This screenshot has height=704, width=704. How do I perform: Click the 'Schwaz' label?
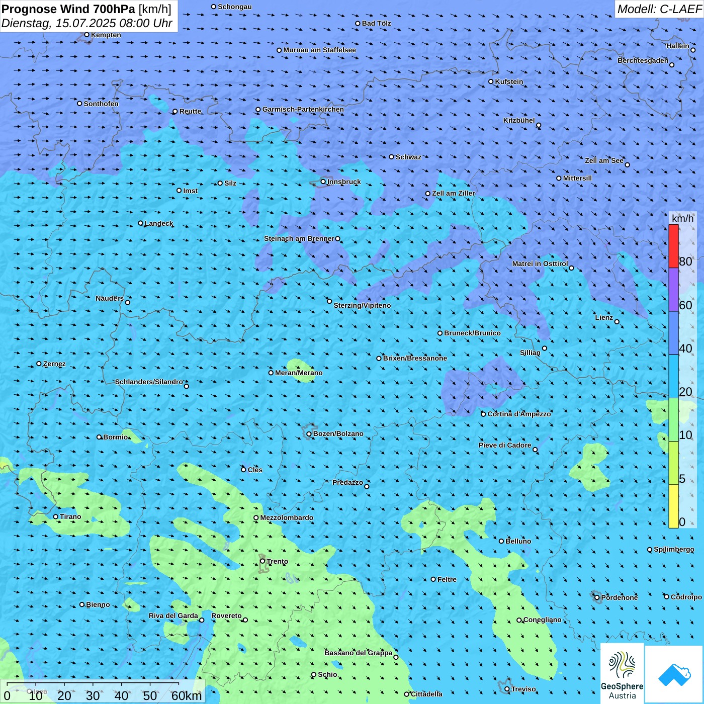coord(408,157)
